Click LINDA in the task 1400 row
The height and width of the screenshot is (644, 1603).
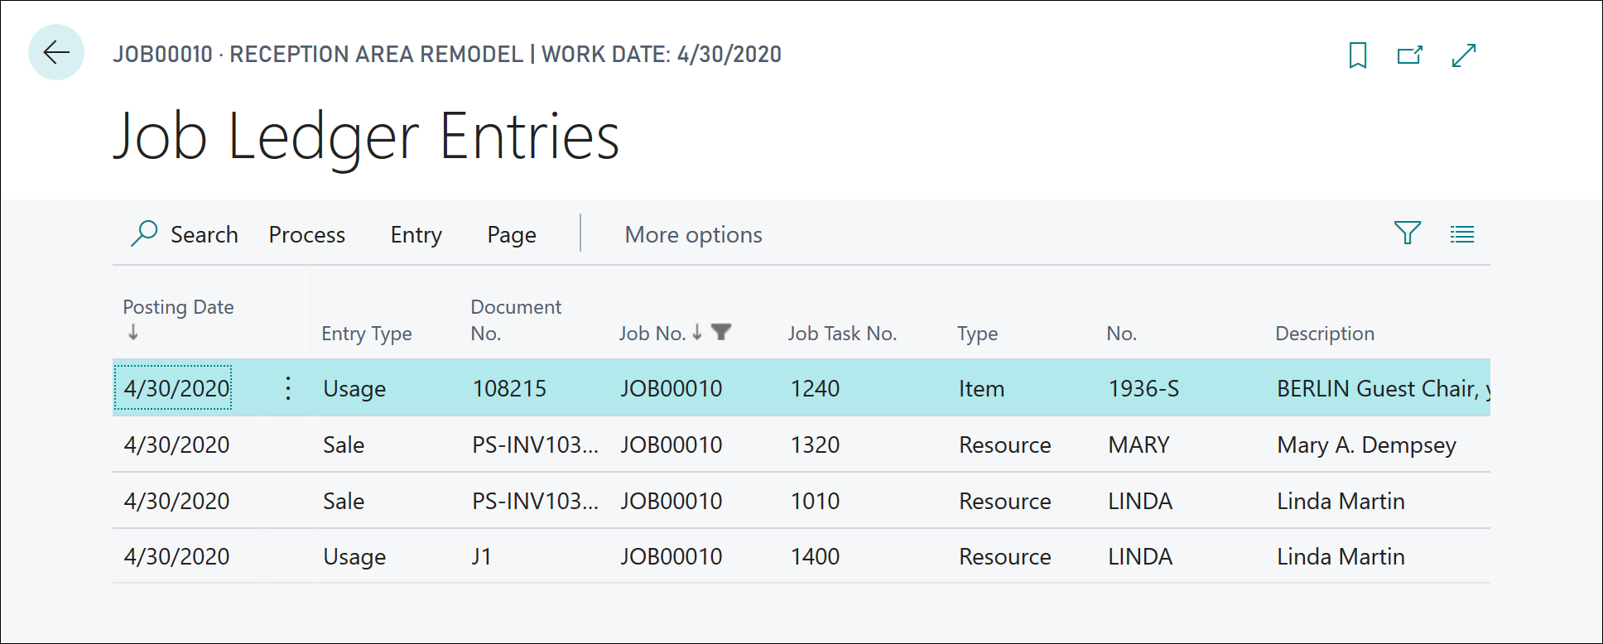(1140, 556)
